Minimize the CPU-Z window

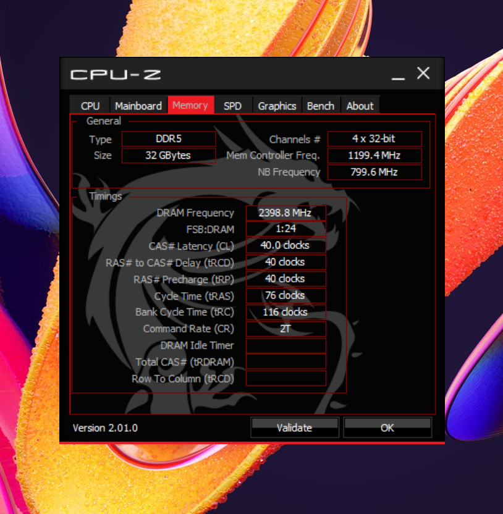point(398,78)
